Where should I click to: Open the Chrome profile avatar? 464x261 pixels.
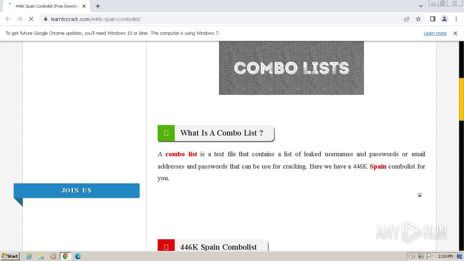coord(444,19)
